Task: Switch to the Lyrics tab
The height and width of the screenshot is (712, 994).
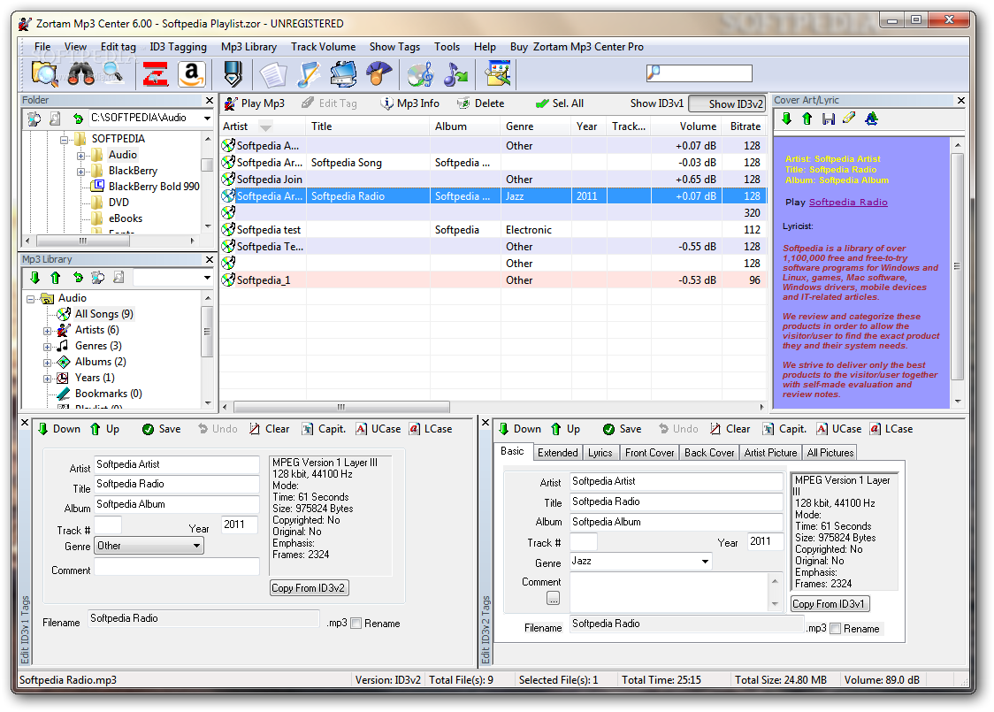Action: [600, 452]
